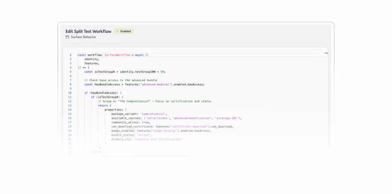Click the comment 'Check base access to the advanced bundle'
This screenshot has width=392, height=194.
click(121, 80)
